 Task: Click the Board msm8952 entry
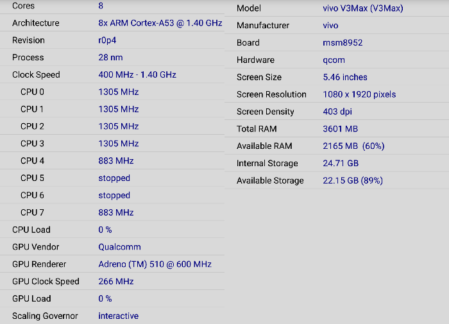point(337,42)
